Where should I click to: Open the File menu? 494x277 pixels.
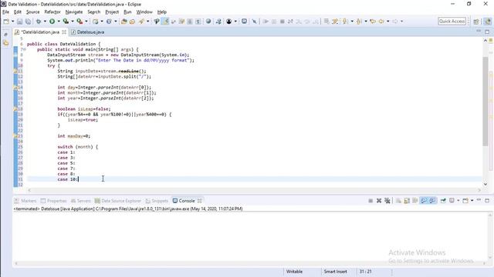(x=5, y=12)
